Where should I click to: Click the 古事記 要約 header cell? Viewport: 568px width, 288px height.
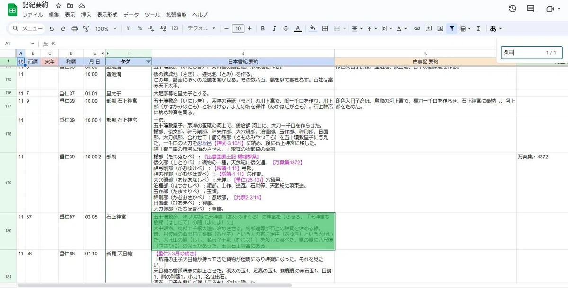click(425, 61)
